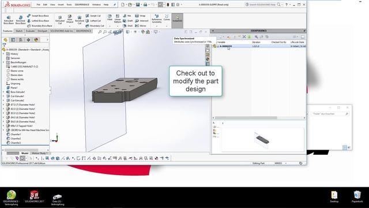Viewport: 369px width, 208px height.
Task: Select Chamfer1 in feature tree
Action: tap(14, 135)
